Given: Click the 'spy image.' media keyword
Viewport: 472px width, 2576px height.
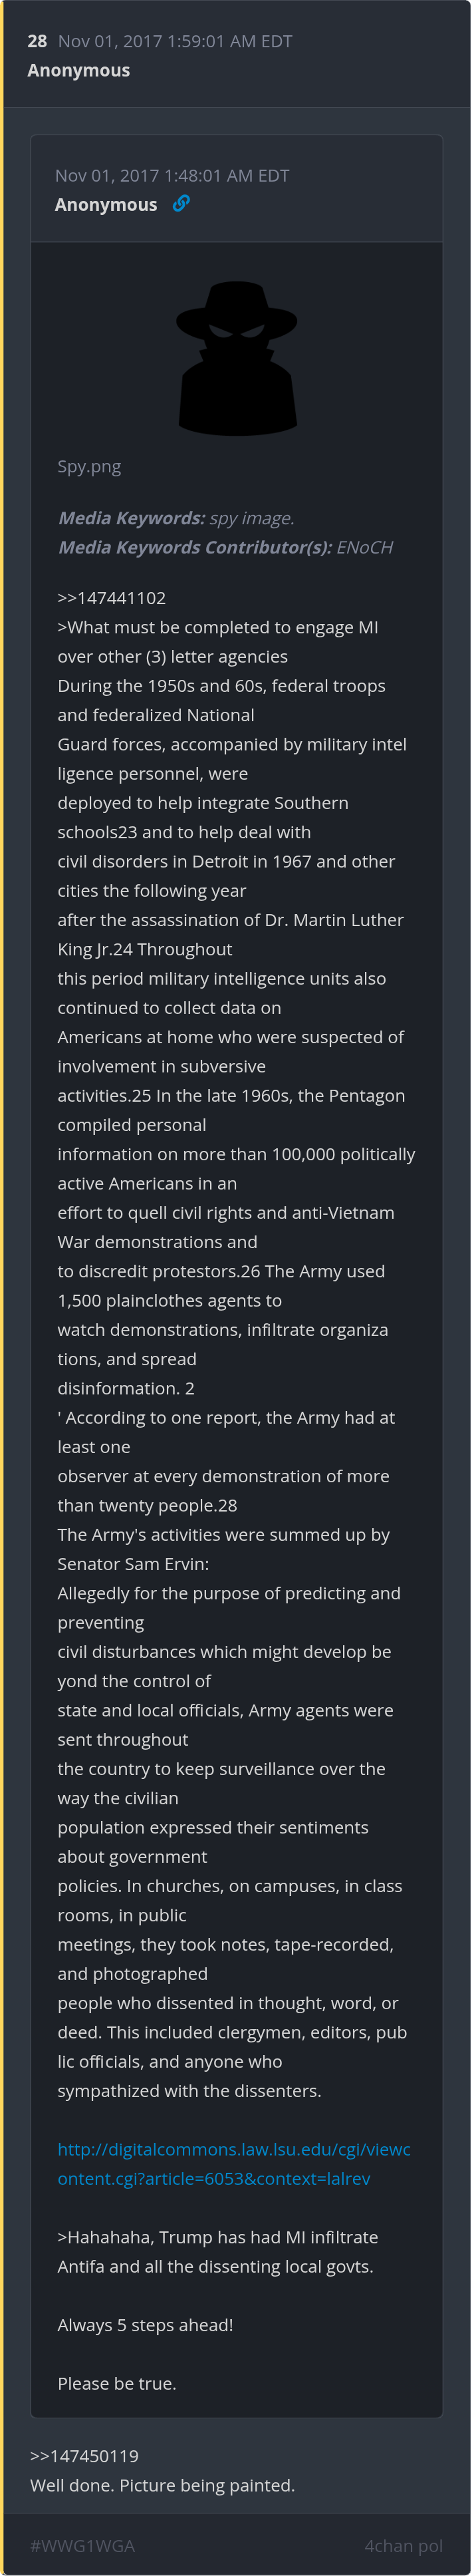Looking at the screenshot, I should [252, 518].
